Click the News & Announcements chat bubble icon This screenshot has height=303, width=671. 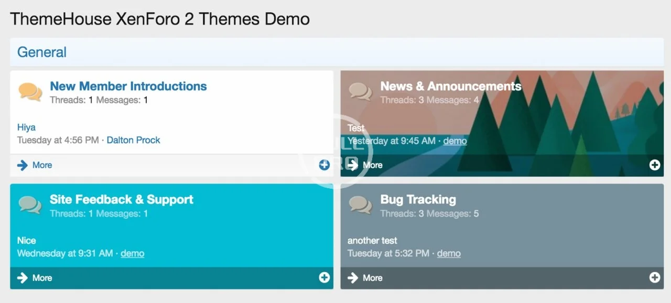point(361,91)
